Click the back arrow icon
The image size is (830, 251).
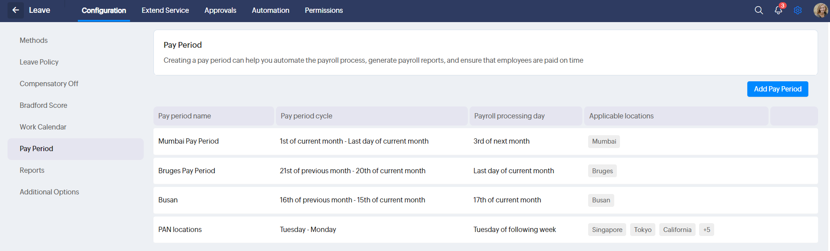click(x=16, y=10)
